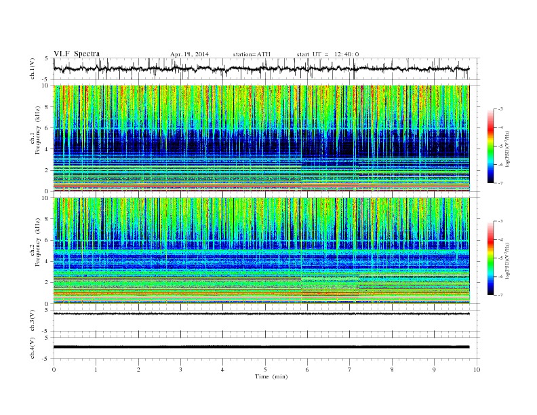Click time axis tick label "5"
This screenshot has height=415, width=537.
pyautogui.click(x=265, y=370)
